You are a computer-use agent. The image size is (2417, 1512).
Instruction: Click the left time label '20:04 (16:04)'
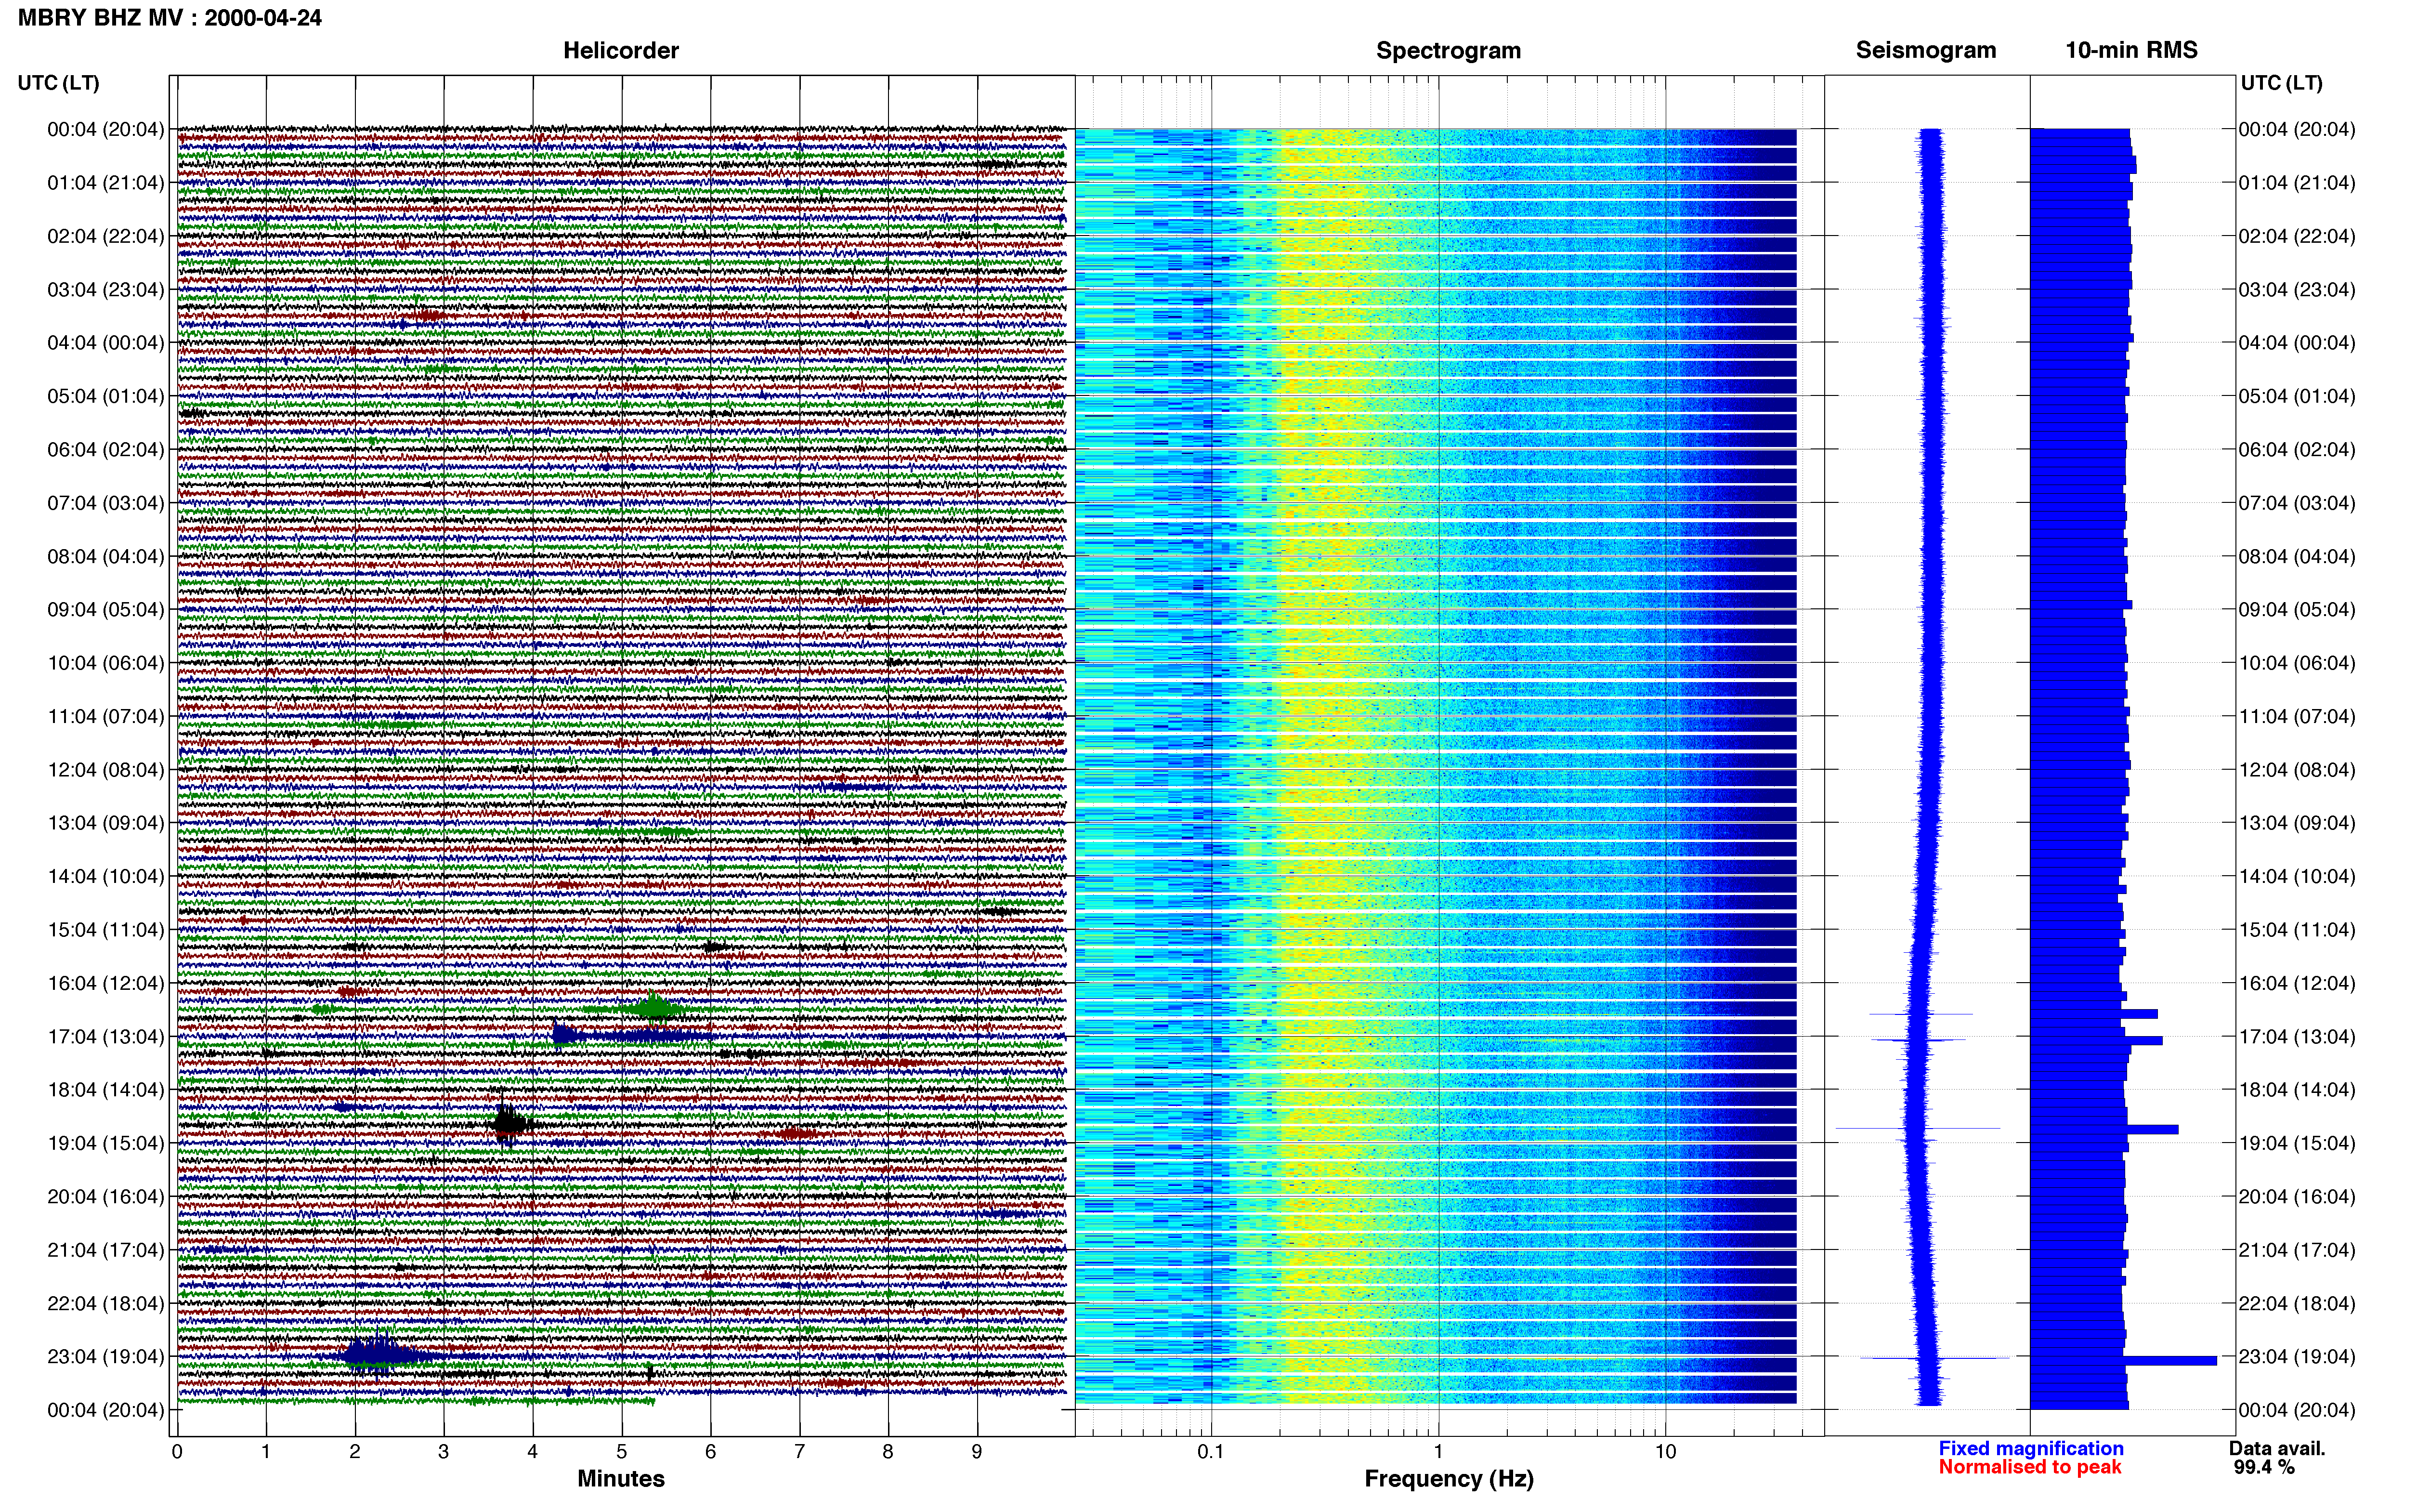point(105,1196)
